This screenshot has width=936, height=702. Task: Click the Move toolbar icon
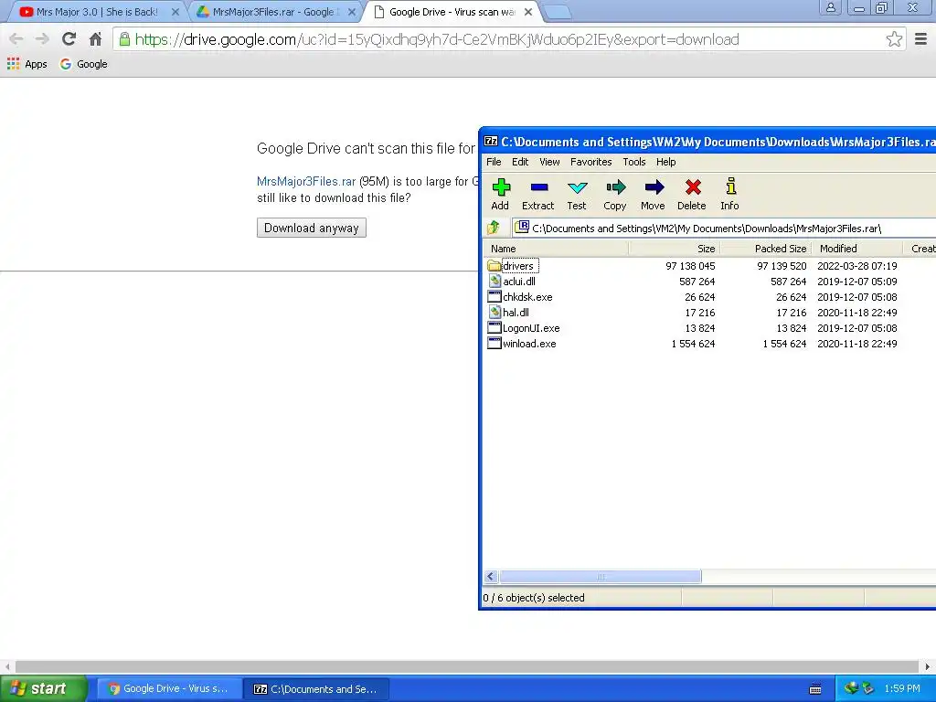(654, 187)
